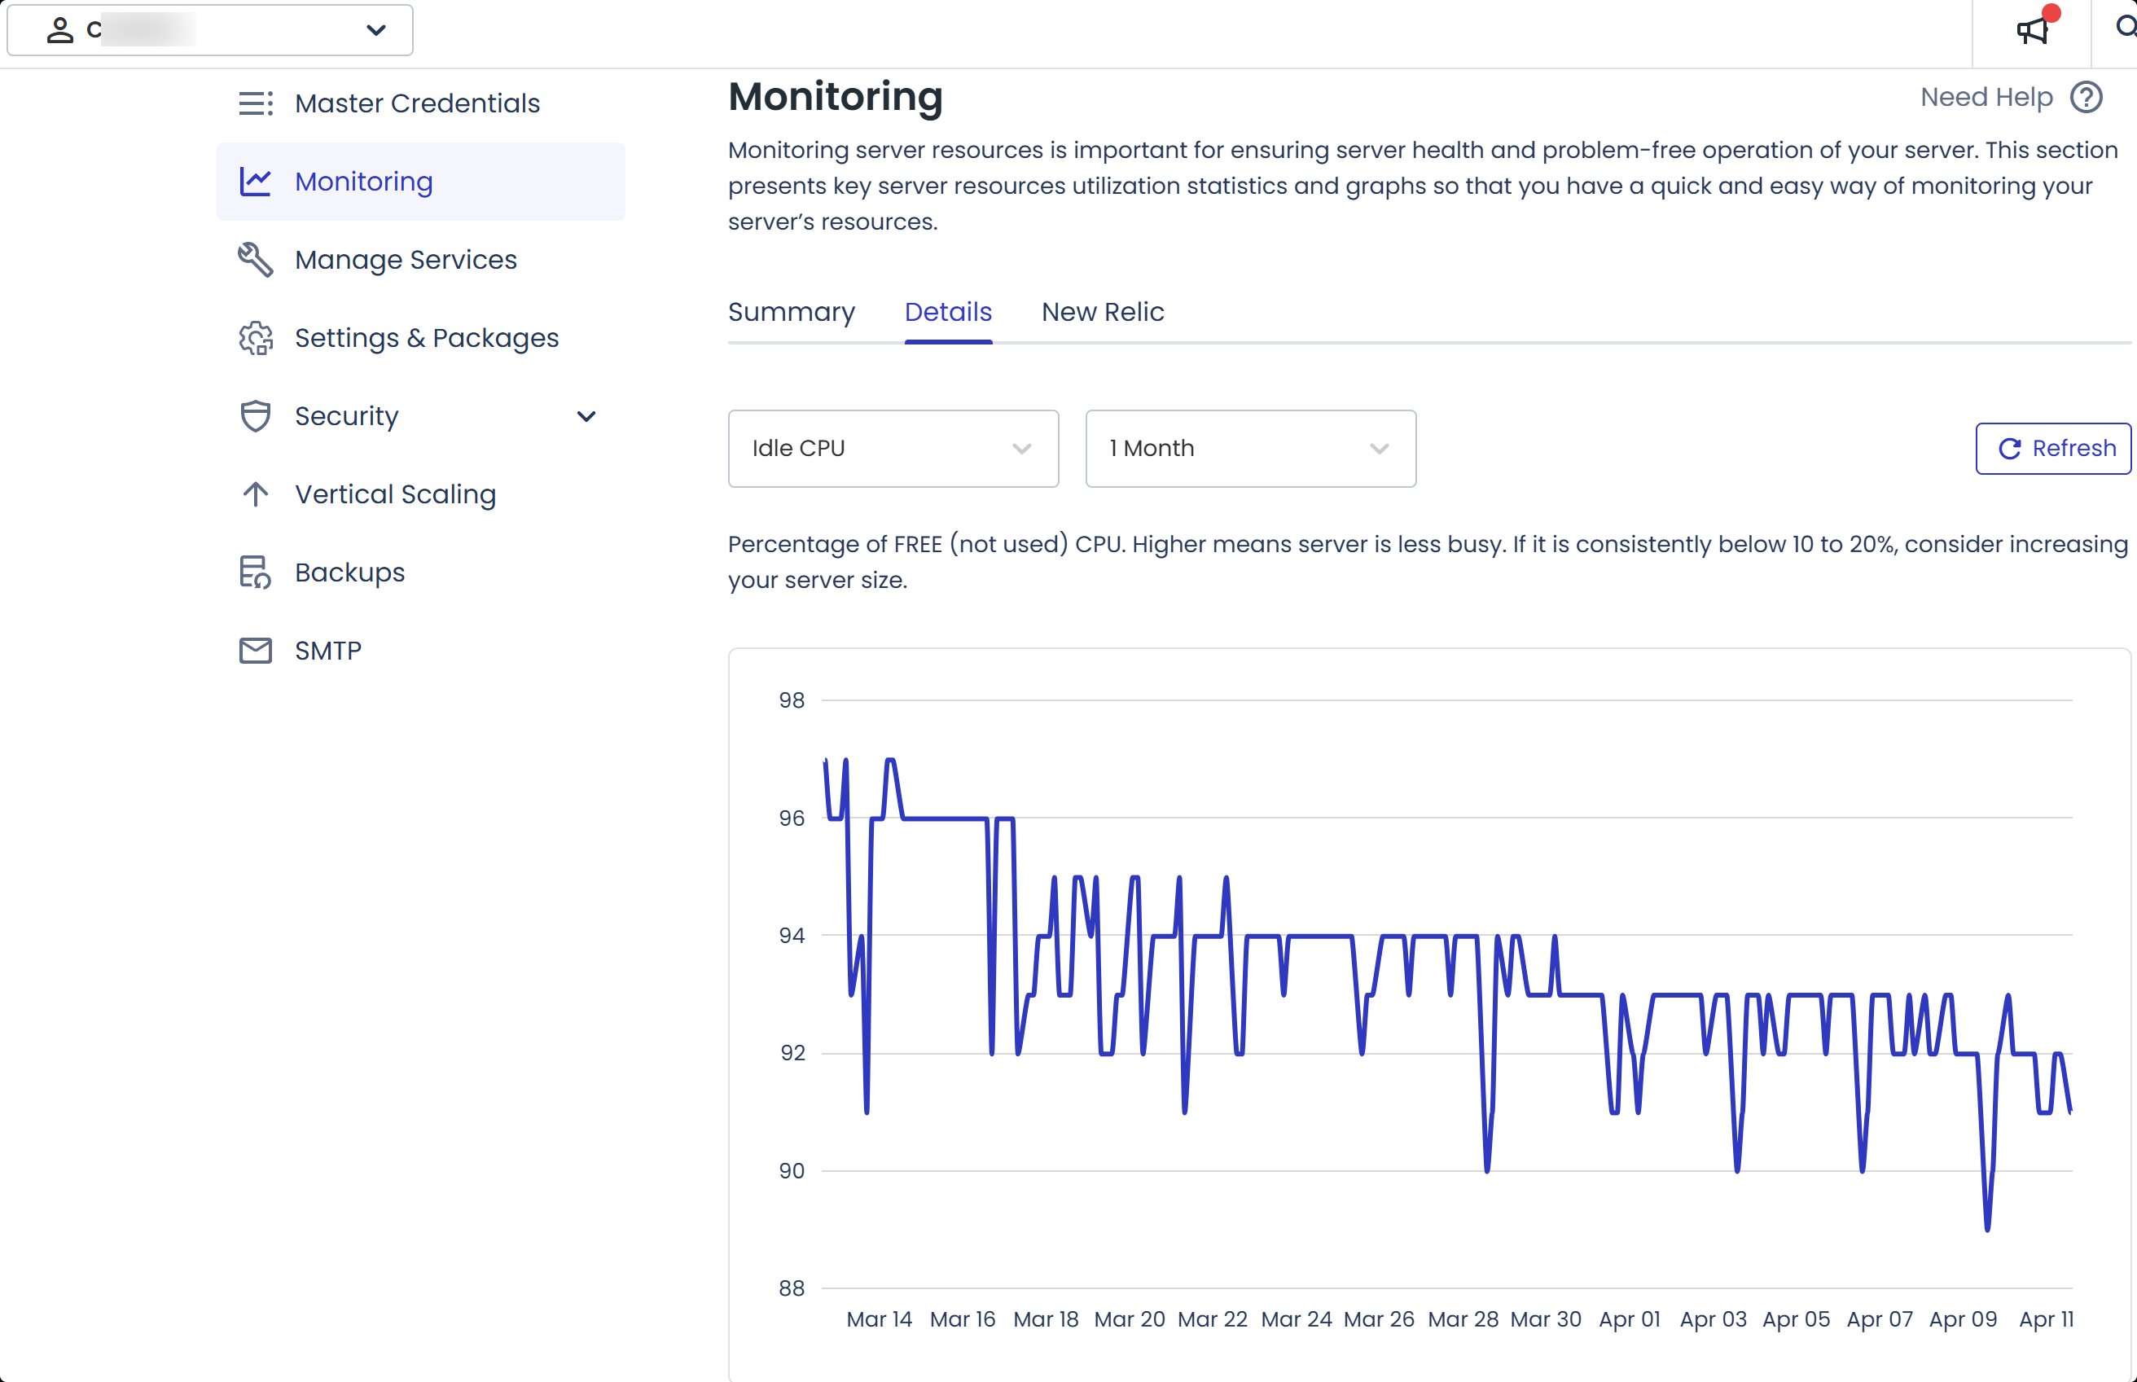2137x1382 pixels.
Task: Switch to the Summary tab
Action: coord(791,312)
